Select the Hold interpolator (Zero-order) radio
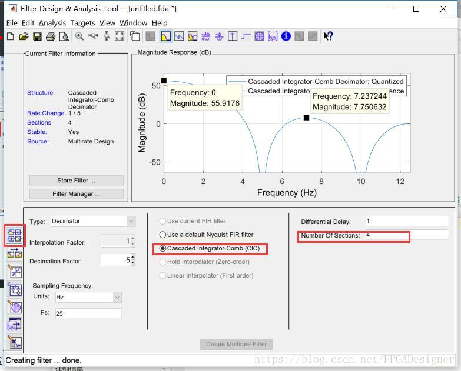Image resolution: width=461 pixels, height=371 pixels. 204,262
